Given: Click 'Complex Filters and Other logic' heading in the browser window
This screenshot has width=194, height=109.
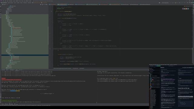Looking at the screenshot, I should 184,88.
